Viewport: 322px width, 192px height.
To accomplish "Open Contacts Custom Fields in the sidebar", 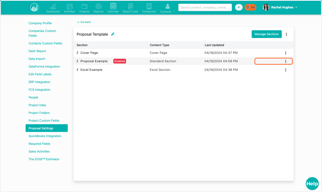I will [x=45, y=43].
